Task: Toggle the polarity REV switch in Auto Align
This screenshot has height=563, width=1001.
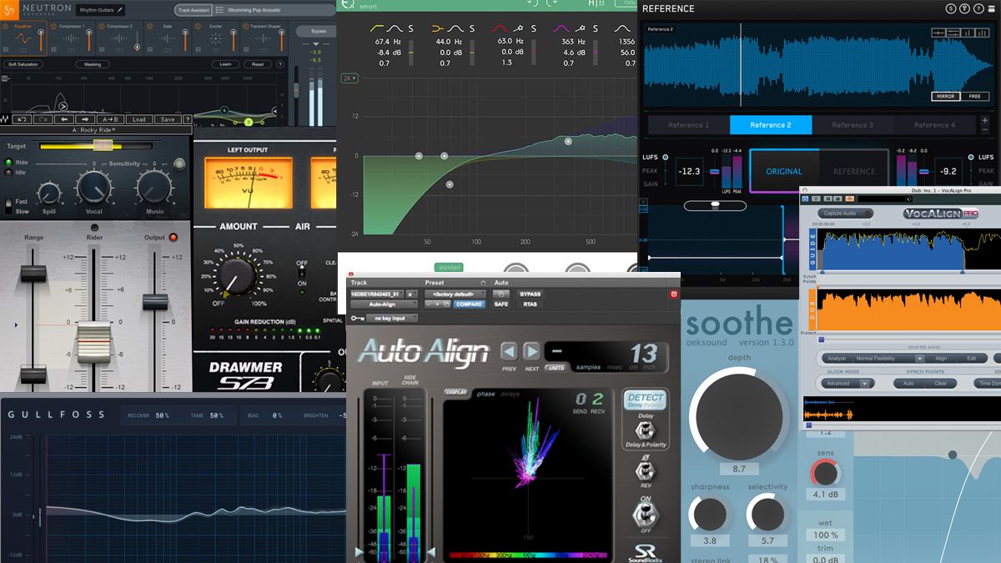Action: 646,470
